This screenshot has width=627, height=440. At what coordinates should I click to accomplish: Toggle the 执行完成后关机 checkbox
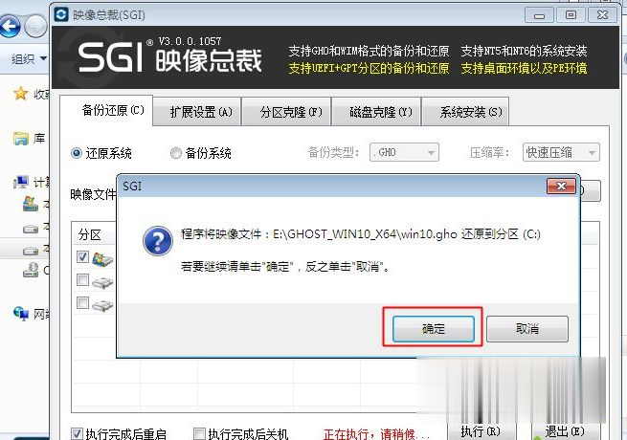[199, 433]
